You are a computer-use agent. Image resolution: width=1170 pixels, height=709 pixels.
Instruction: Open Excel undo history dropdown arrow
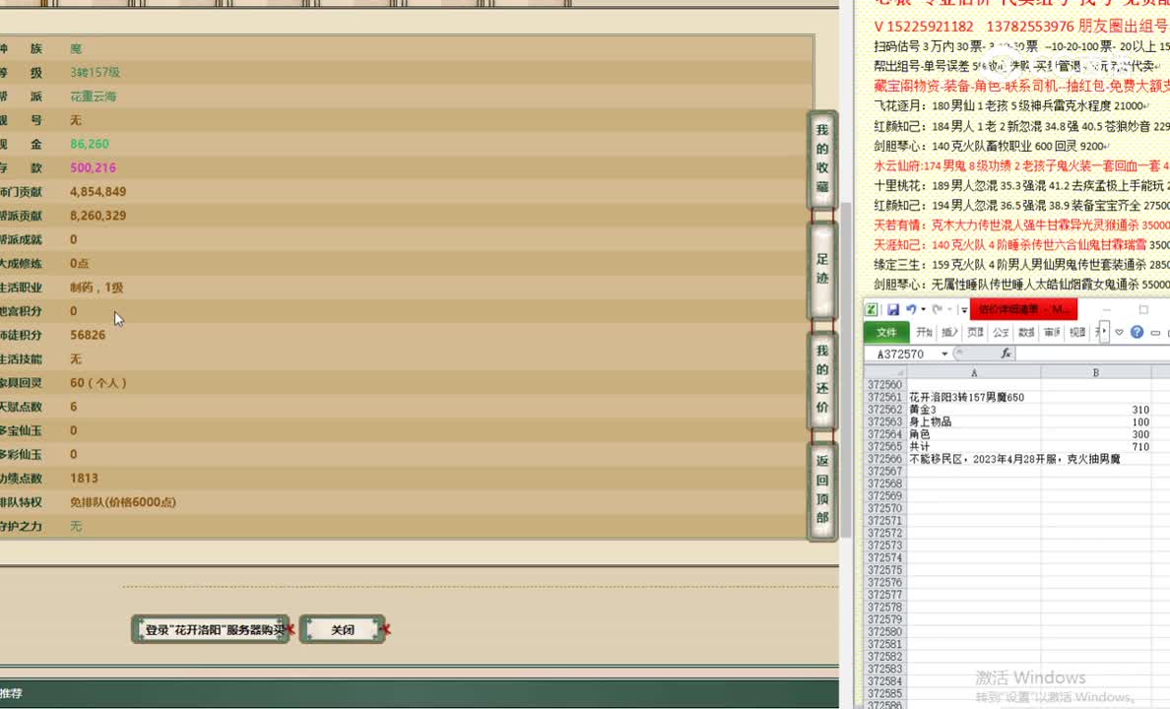tap(923, 309)
